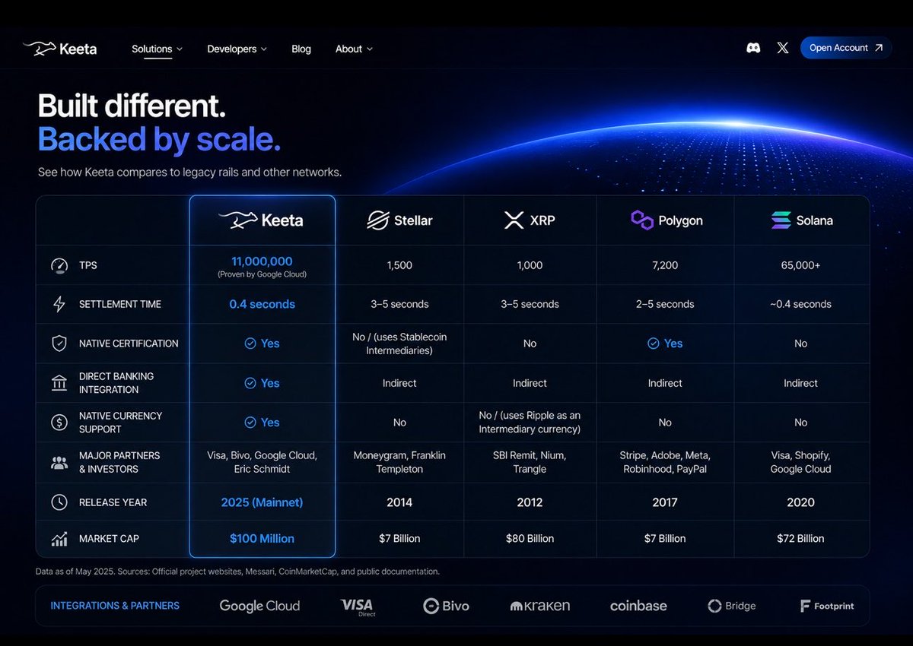The image size is (913, 646).
Task: Click the Settlement Time lightning bolt icon
Action: [x=59, y=304]
